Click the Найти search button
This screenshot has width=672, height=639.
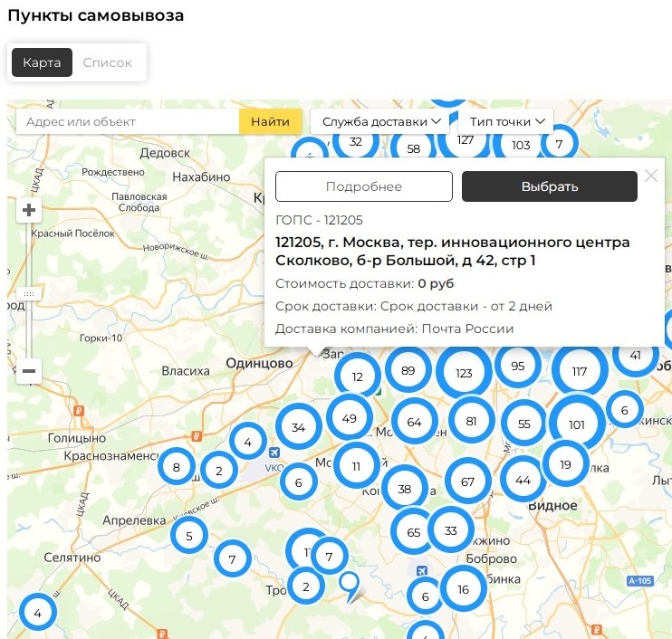pyautogui.click(x=270, y=121)
